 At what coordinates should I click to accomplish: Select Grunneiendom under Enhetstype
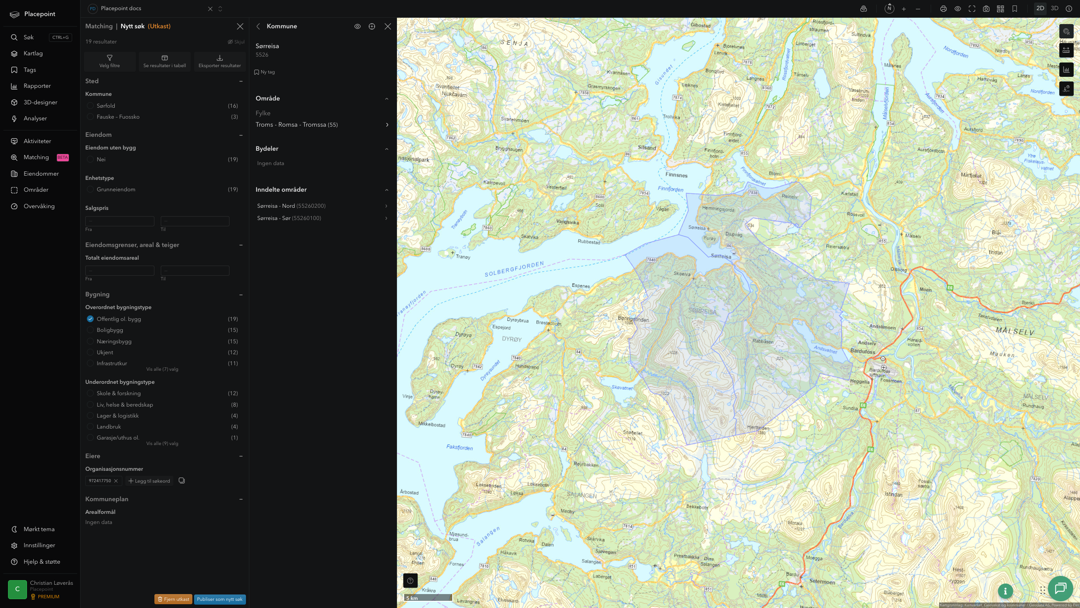coord(90,189)
